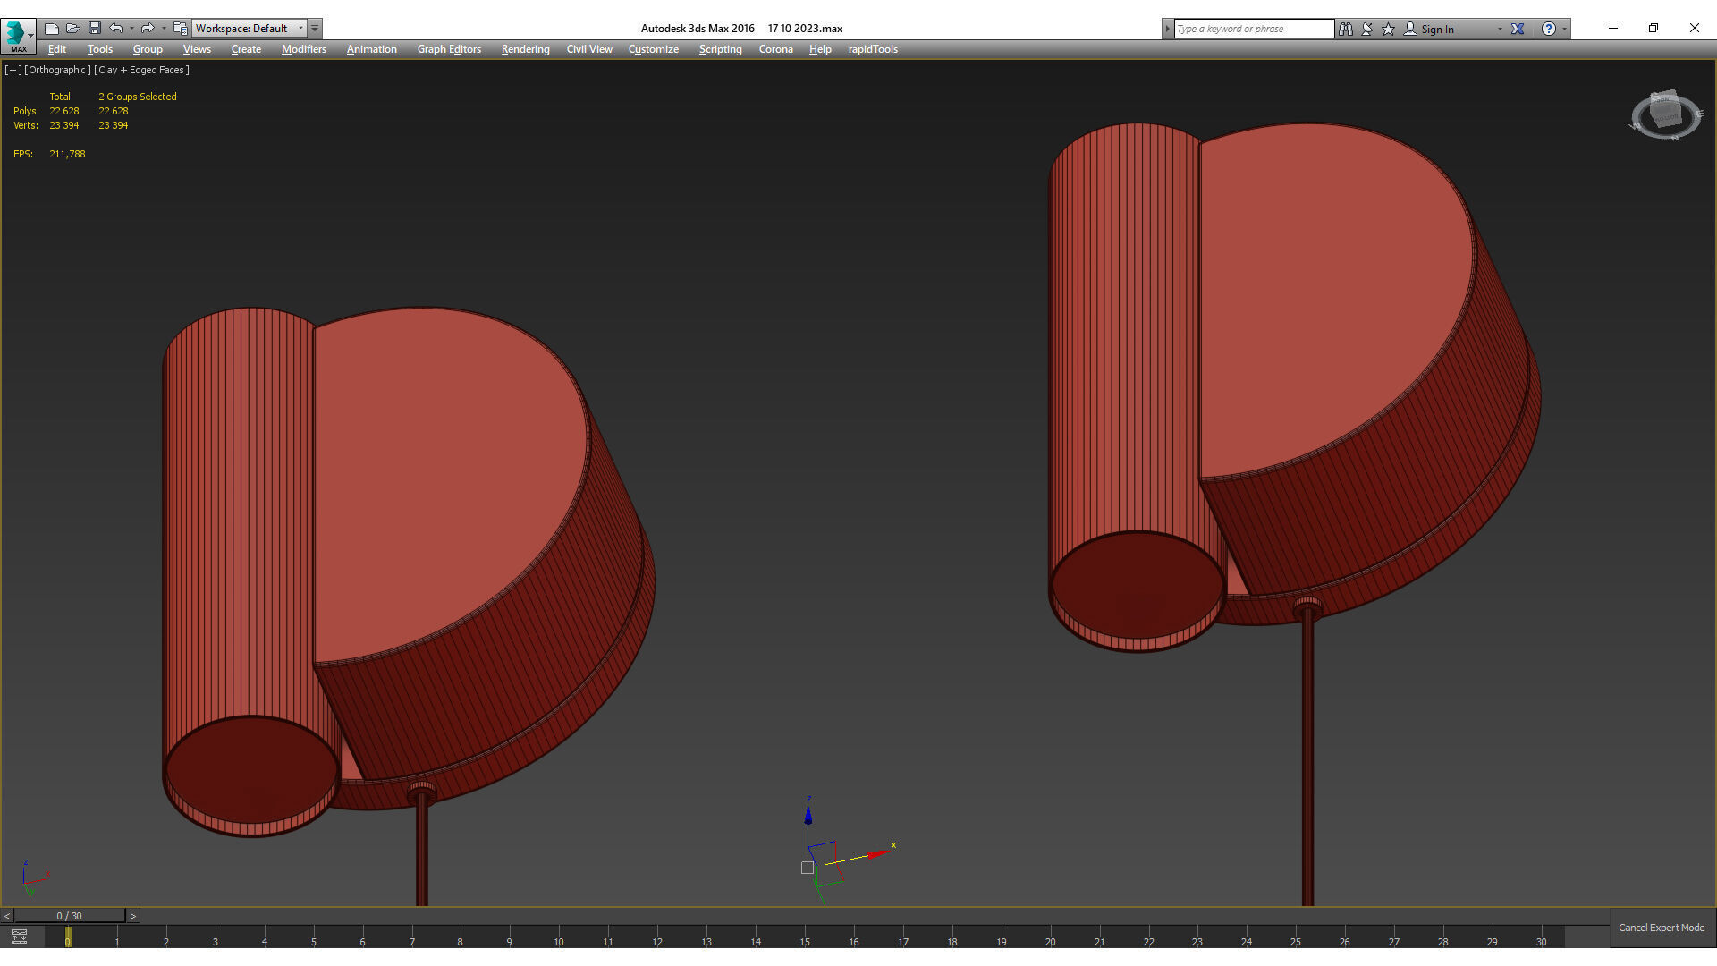
Task: Click the 0 / 30 time slider handle
Action: point(70,916)
